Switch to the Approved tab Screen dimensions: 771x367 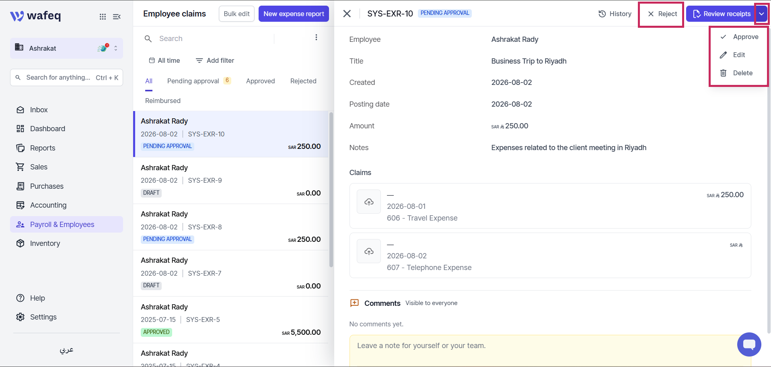coord(261,81)
